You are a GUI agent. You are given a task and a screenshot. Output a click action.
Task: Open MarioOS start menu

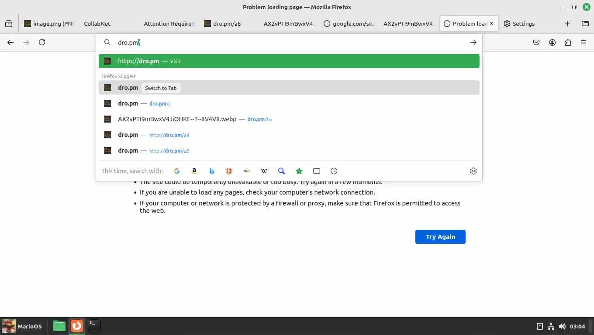22,326
